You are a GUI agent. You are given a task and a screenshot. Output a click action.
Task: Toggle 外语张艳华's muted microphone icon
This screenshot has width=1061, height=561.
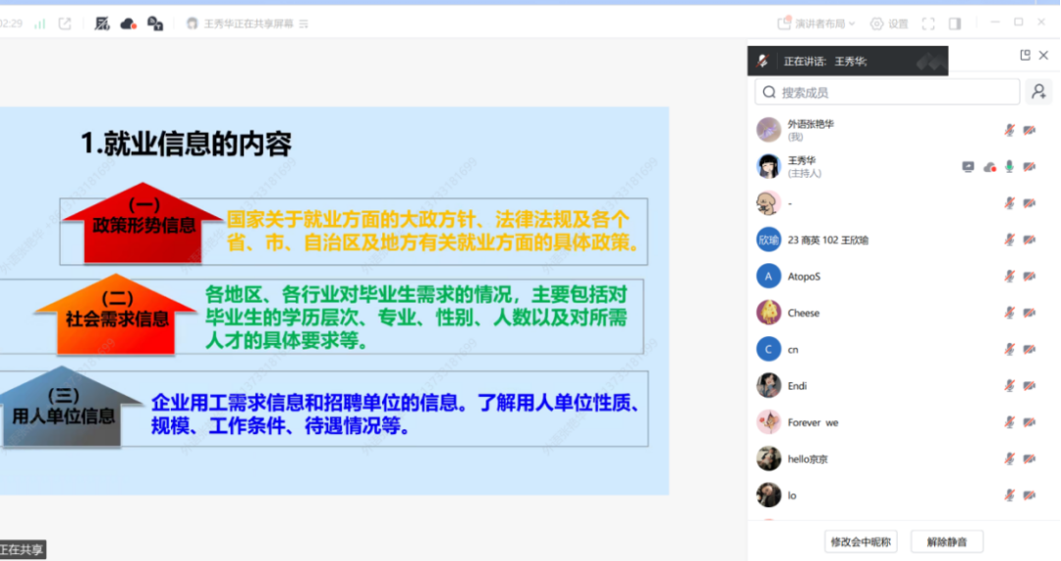coord(1009,130)
